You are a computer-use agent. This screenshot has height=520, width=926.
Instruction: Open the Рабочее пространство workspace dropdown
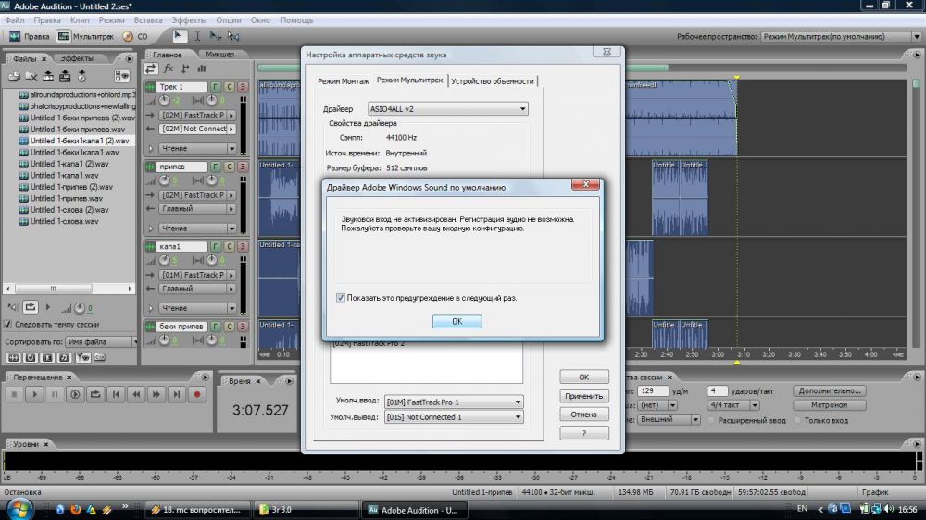841,37
